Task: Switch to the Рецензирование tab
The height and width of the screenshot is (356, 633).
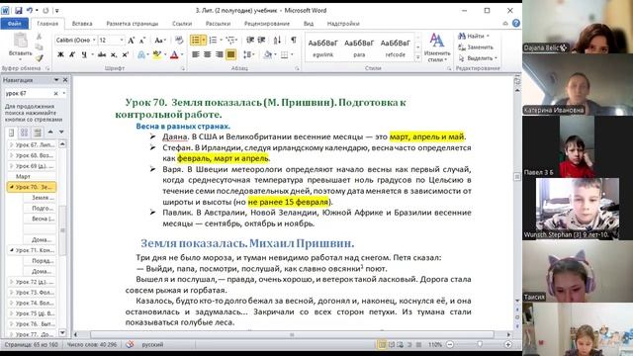Action: pos(267,24)
